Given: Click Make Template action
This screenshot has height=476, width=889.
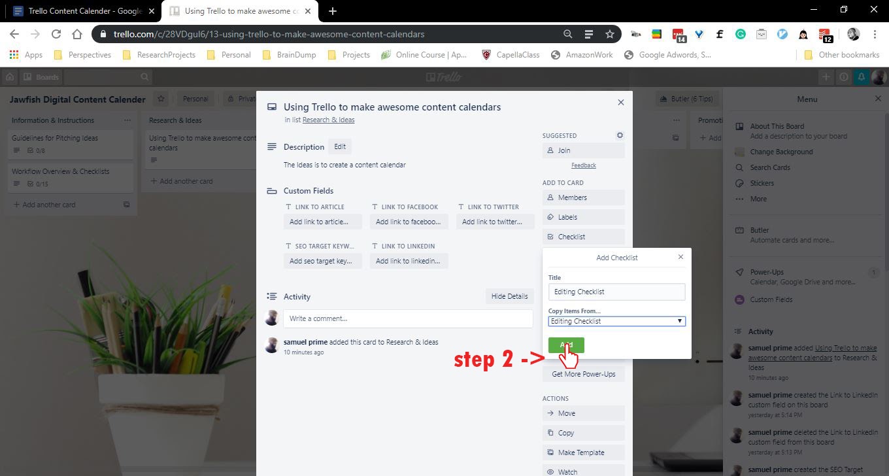Looking at the screenshot, I should coord(583,452).
